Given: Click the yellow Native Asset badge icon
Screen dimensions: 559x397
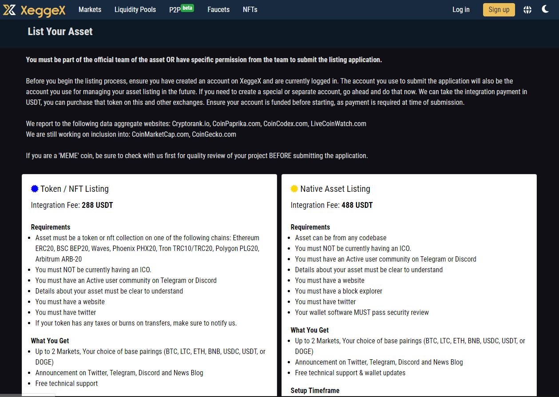Looking at the screenshot, I should (x=294, y=189).
